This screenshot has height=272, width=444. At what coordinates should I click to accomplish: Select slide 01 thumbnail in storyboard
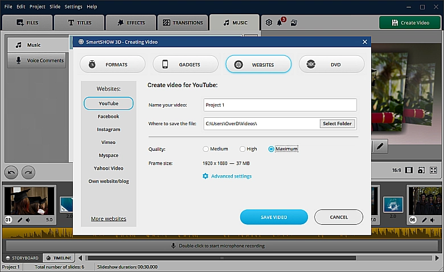pos(29,201)
